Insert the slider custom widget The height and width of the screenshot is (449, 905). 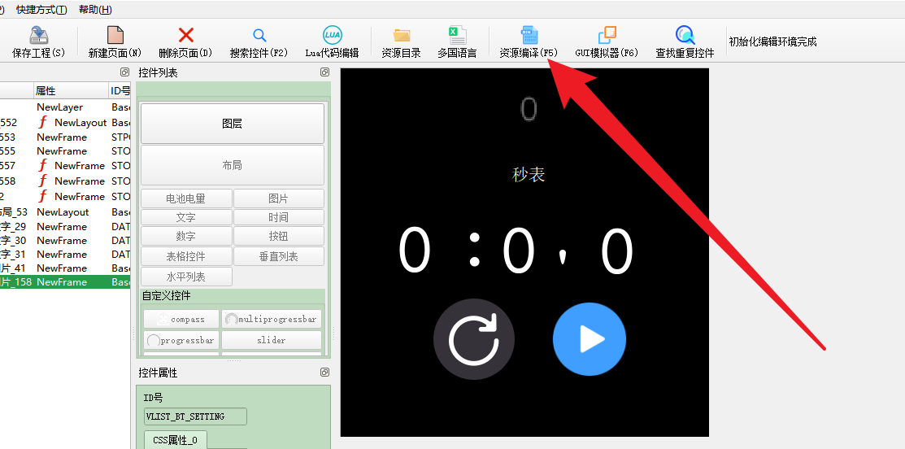pyautogui.click(x=272, y=341)
